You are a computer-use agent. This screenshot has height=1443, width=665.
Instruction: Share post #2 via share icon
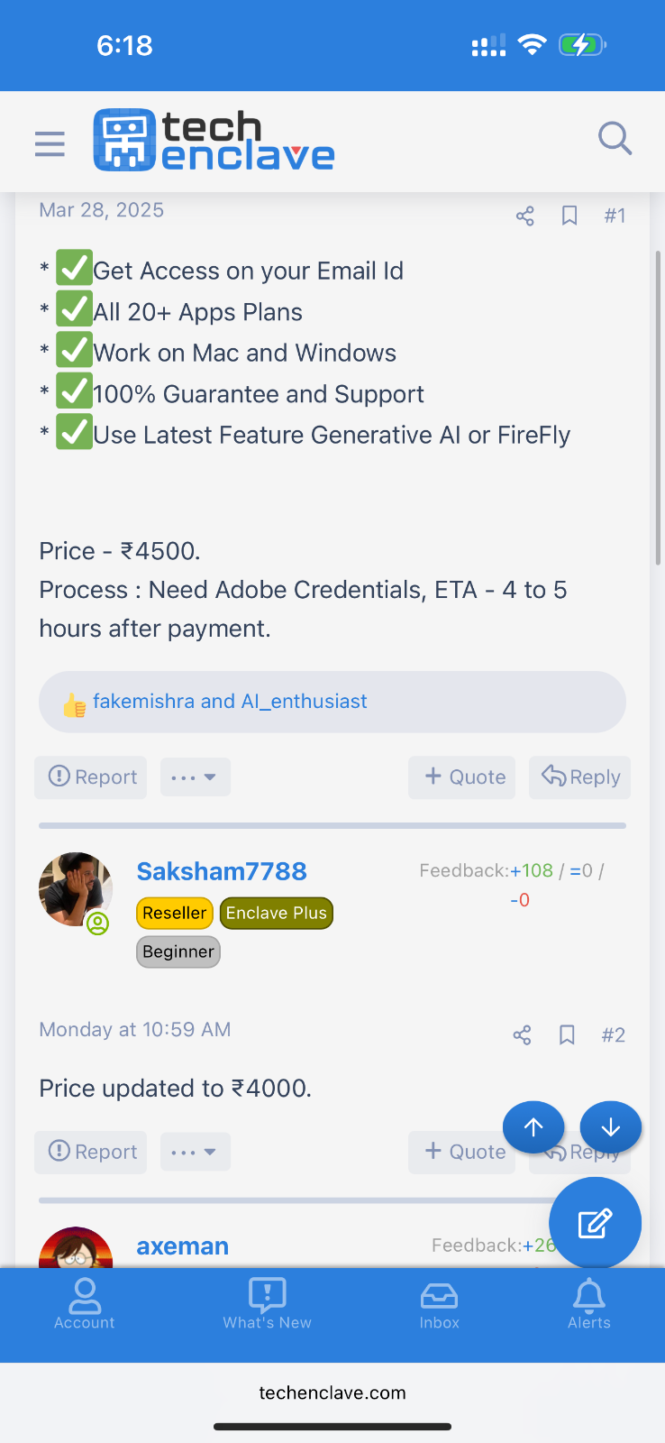(x=522, y=1034)
